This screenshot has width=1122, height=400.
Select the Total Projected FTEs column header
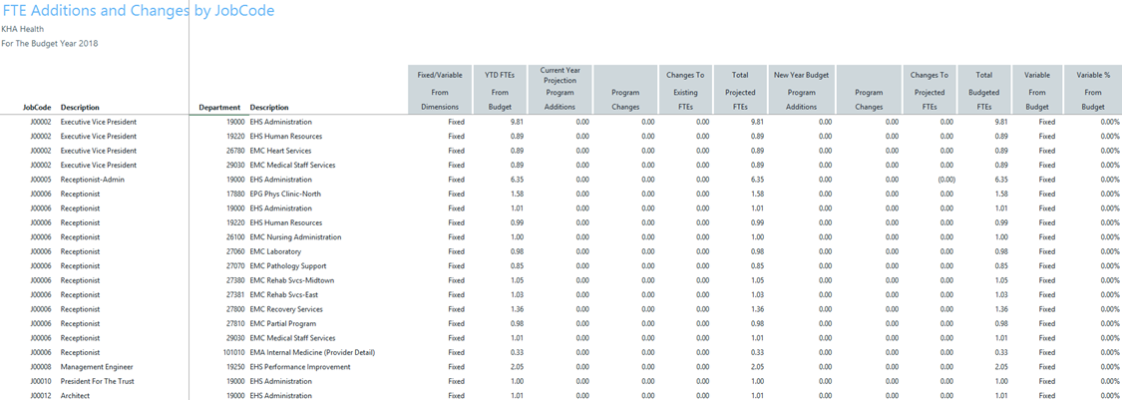(x=740, y=91)
